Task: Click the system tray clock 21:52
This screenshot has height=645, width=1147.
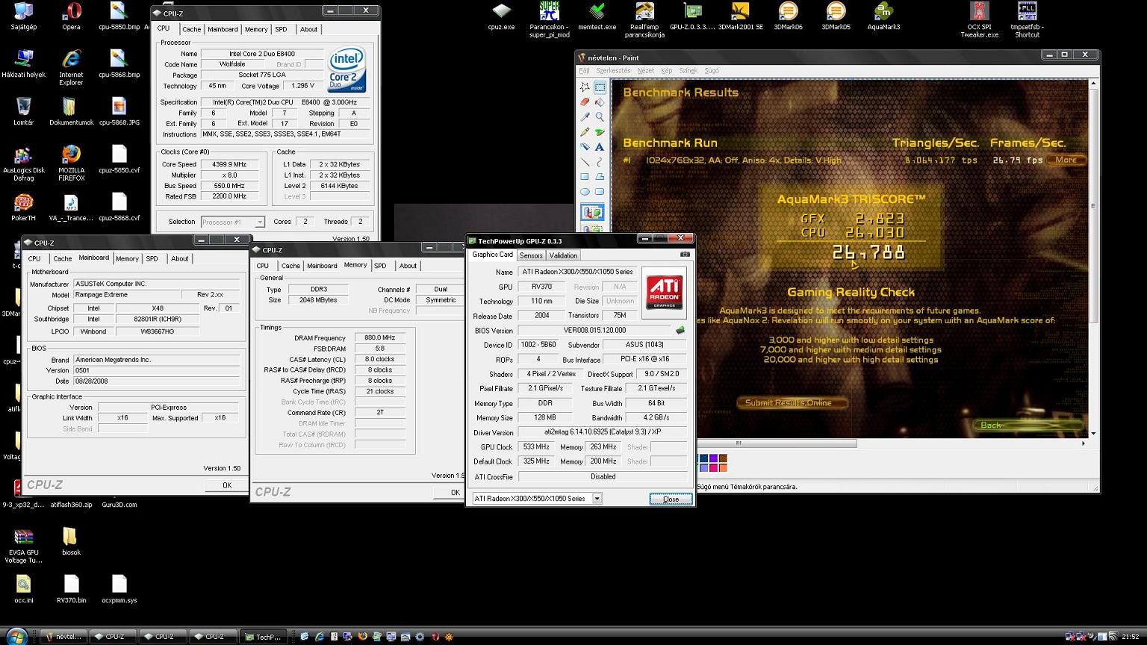Action: [x=1130, y=637]
